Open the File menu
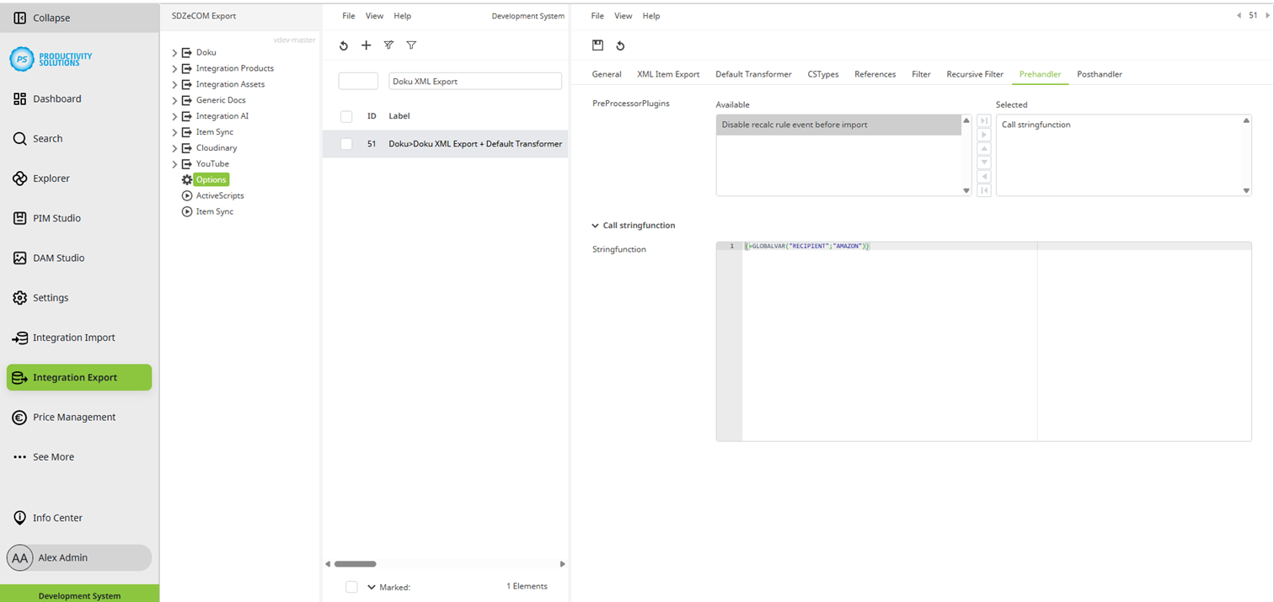 (x=348, y=15)
